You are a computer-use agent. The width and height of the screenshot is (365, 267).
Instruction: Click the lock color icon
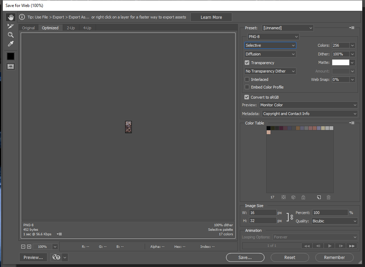303,197
